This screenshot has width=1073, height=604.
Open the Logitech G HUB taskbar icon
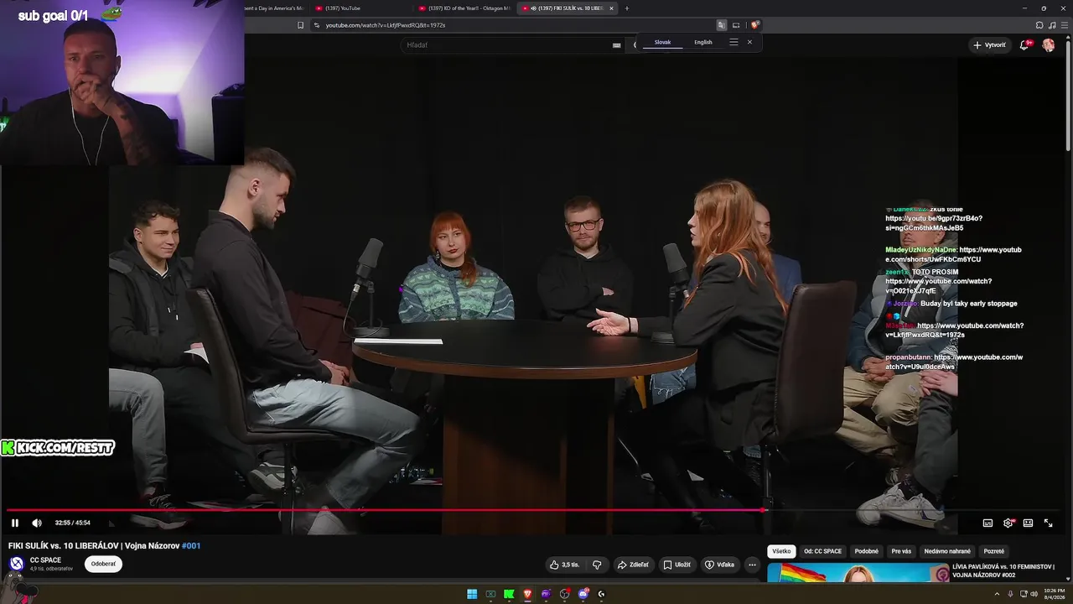point(601,594)
